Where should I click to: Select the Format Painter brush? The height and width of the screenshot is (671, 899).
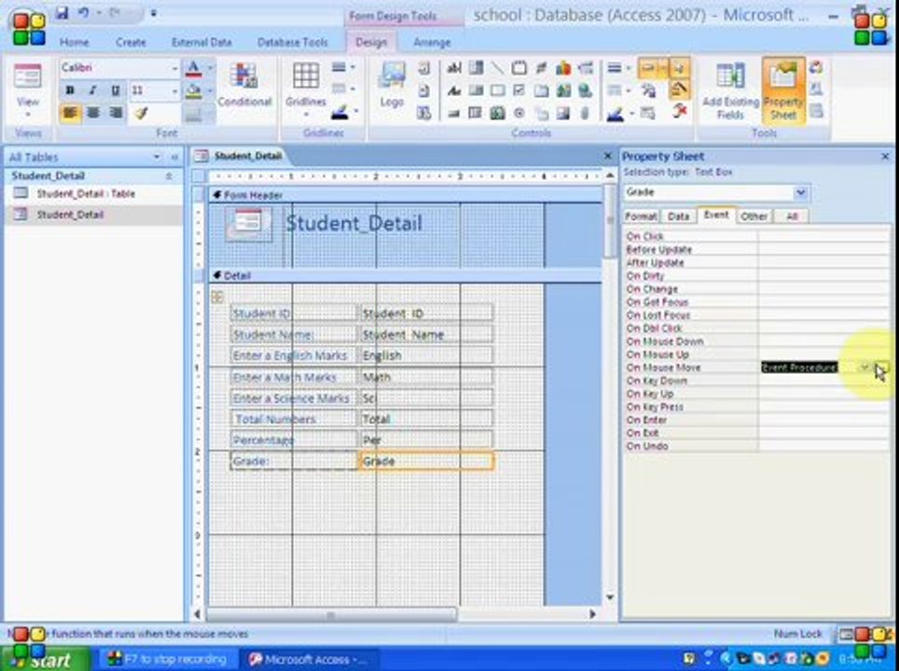tap(140, 113)
